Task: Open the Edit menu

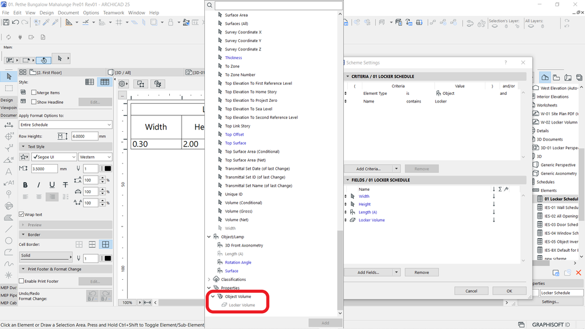Action: click(x=17, y=13)
